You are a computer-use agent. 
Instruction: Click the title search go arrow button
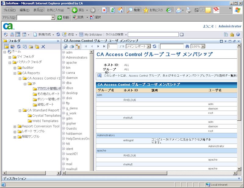click(x=181, y=34)
